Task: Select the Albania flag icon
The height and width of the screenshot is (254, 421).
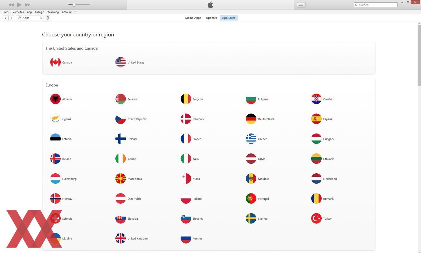Action: pos(55,99)
